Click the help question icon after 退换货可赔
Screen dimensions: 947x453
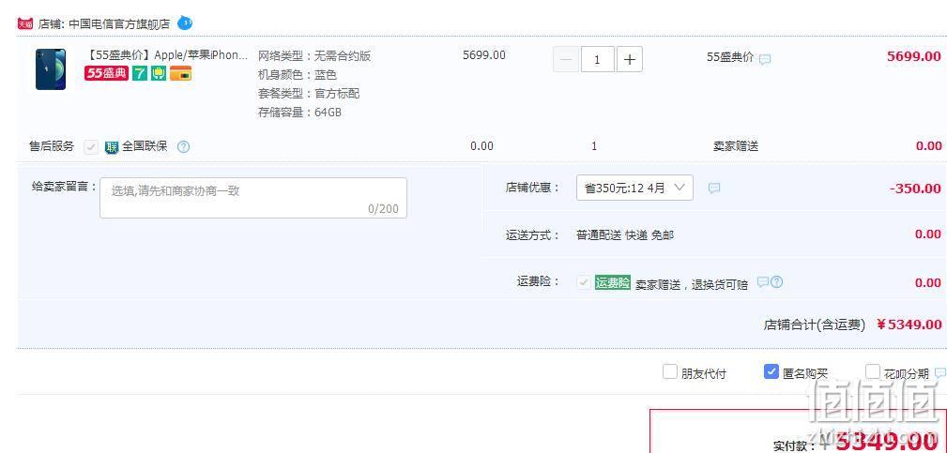point(777,281)
